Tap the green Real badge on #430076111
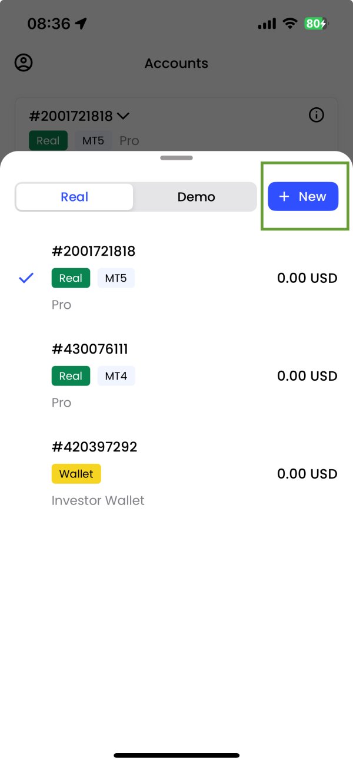353x765 pixels. coord(71,376)
